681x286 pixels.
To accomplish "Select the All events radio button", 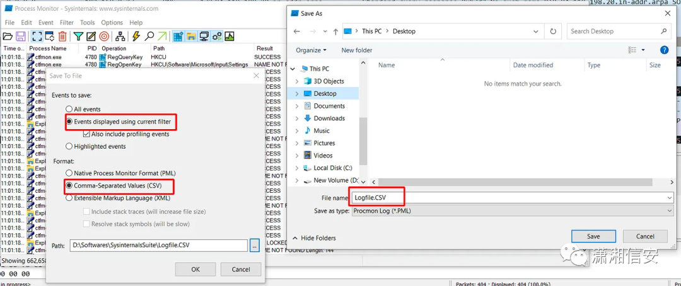I will coord(69,109).
